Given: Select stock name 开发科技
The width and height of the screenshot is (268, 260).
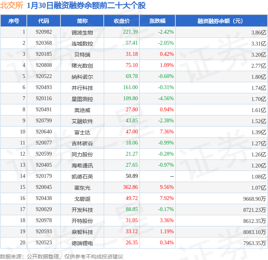Looking at the screenshot, I should coord(82,210).
